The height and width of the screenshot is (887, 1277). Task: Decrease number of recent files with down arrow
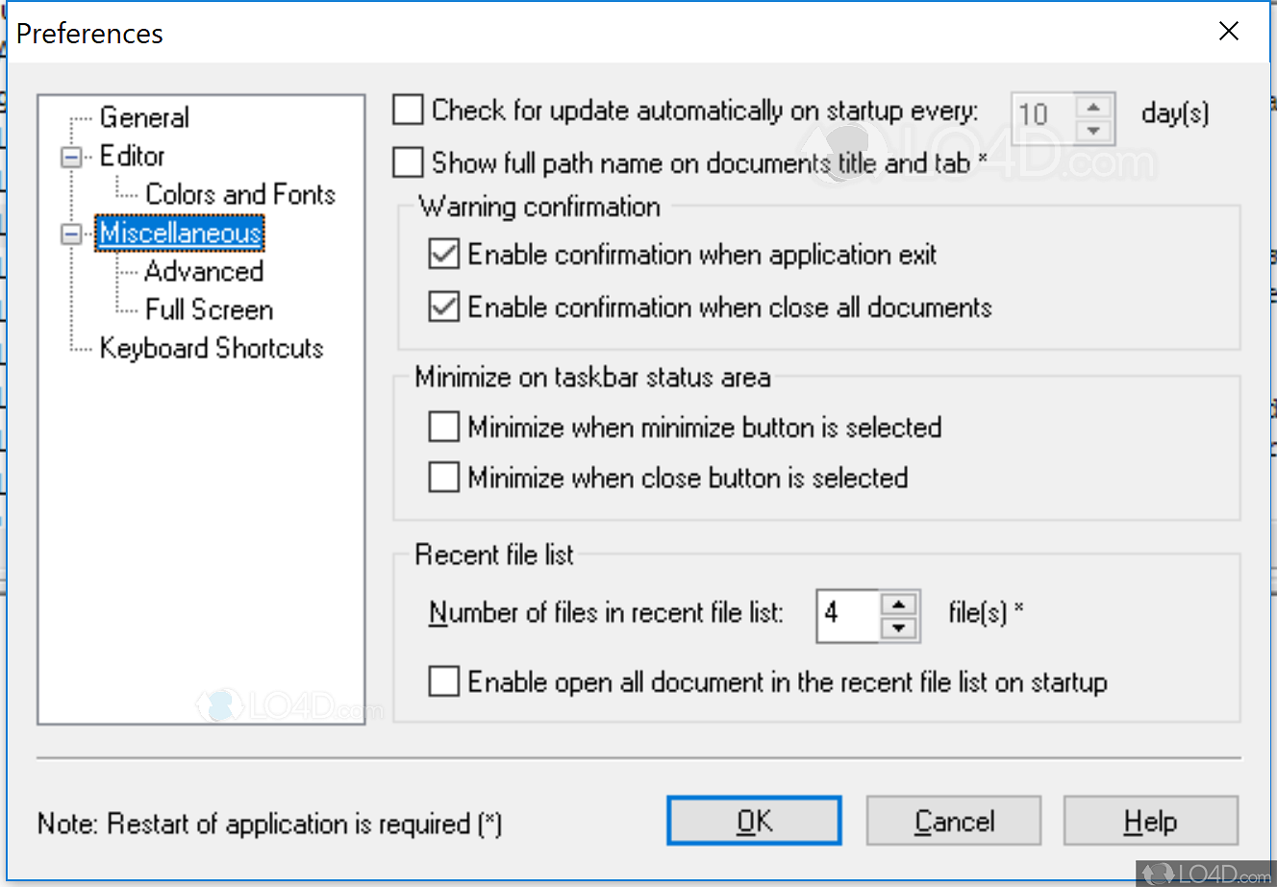click(899, 628)
